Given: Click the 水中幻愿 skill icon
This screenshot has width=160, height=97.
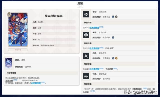Looking at the screenshot, I should (x=86, y=35).
